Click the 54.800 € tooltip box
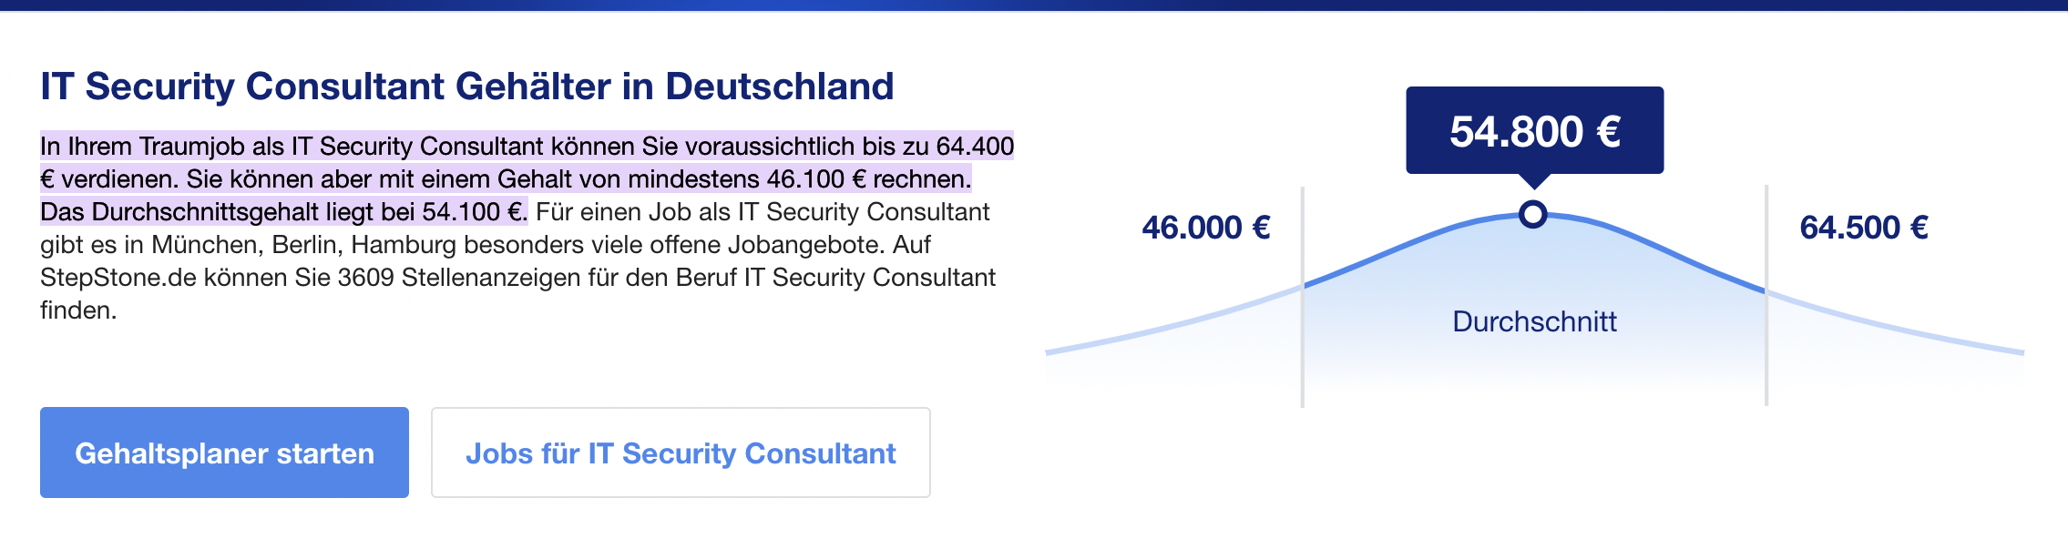This screenshot has width=2068, height=539. [x=1535, y=130]
